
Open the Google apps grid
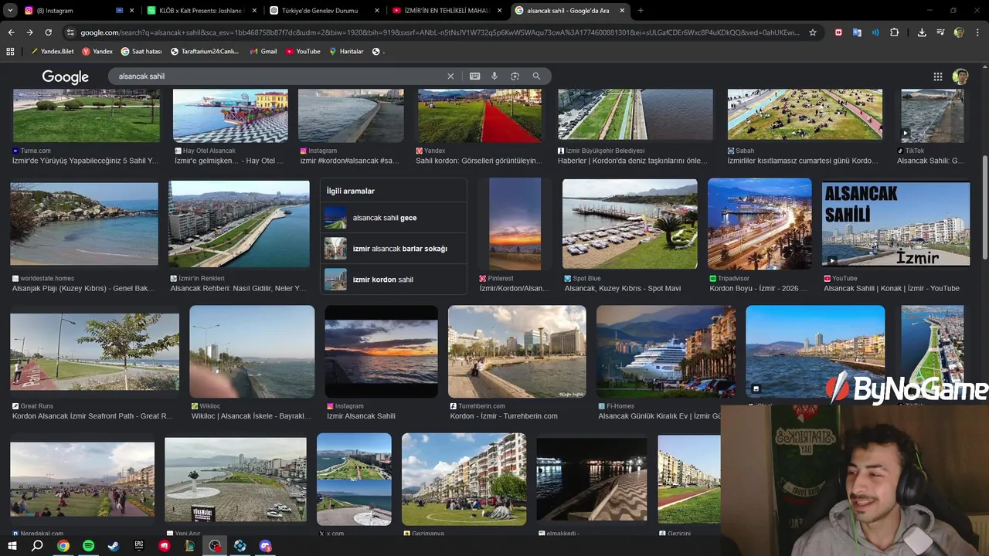point(938,76)
